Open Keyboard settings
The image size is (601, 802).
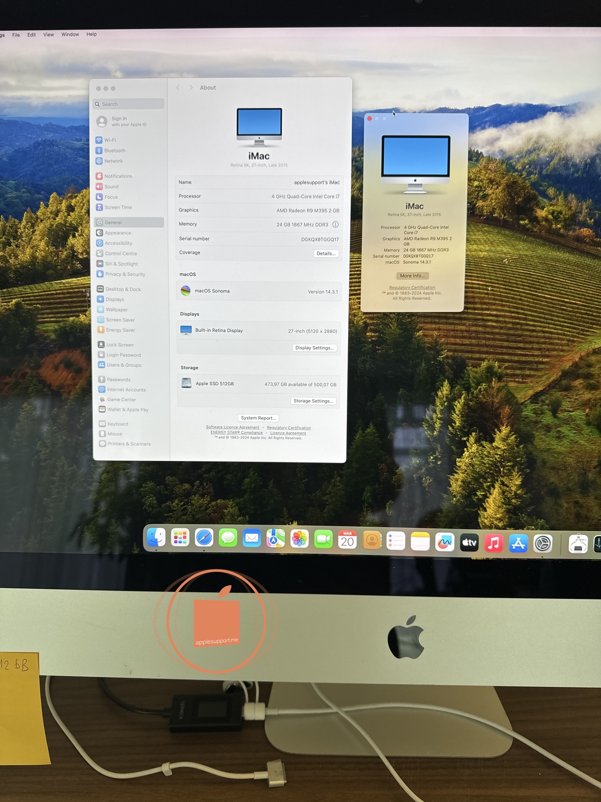click(x=114, y=424)
